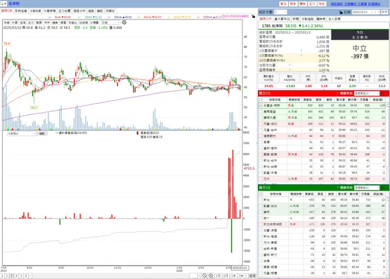Open 日線 period dropdown on chart toolbar
This screenshot has height=279, width=390.
111,22
